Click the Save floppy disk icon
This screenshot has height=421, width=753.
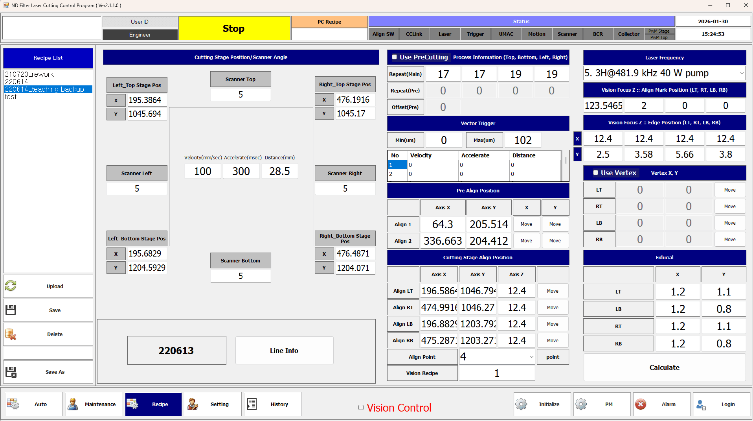click(x=11, y=310)
